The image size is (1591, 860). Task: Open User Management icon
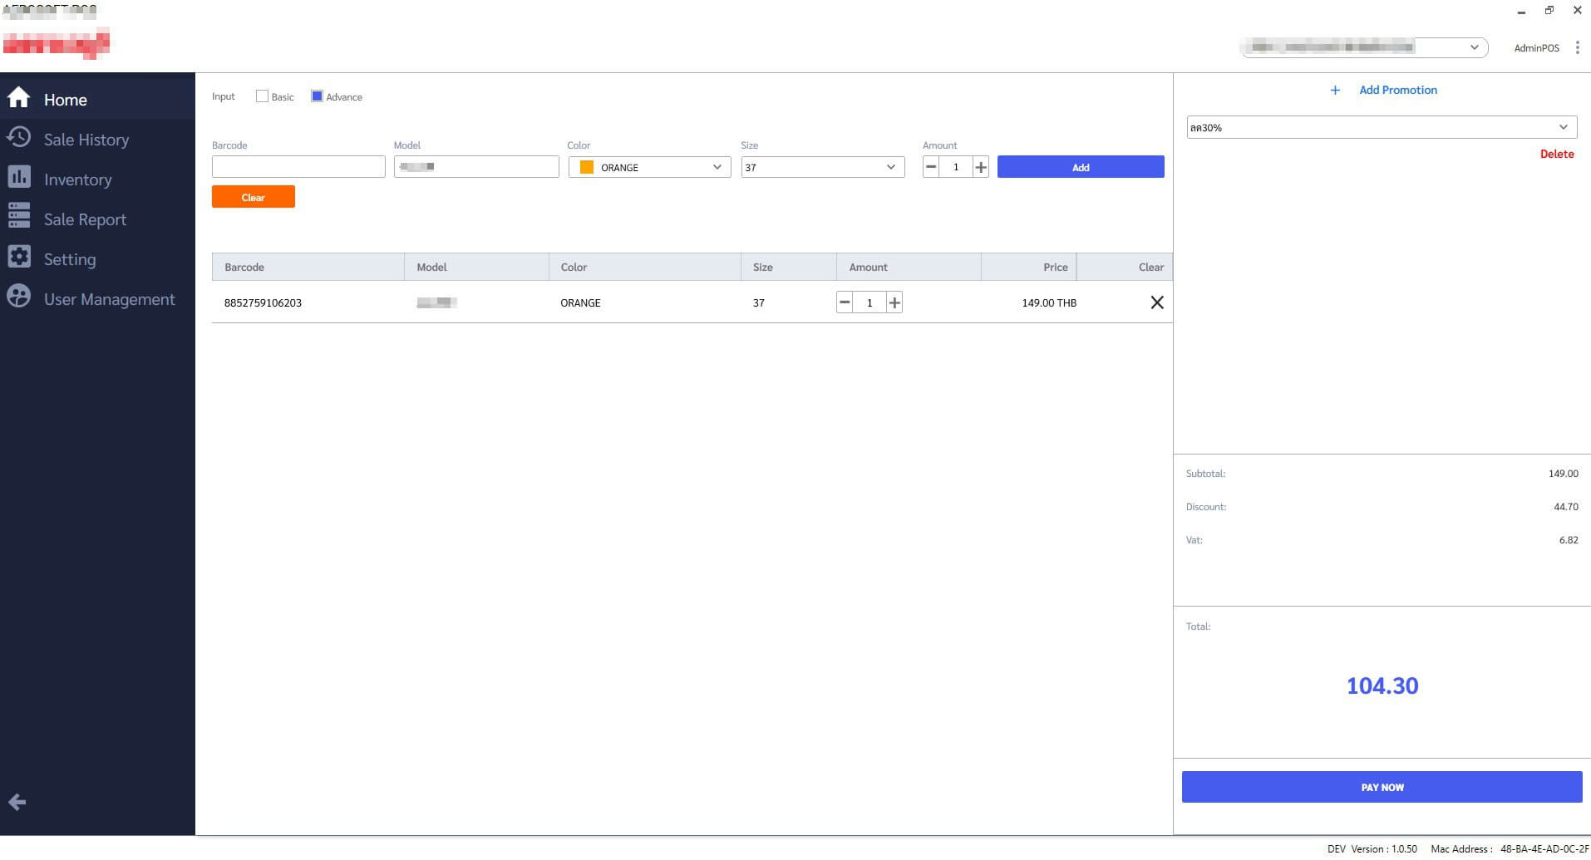pyautogui.click(x=18, y=297)
